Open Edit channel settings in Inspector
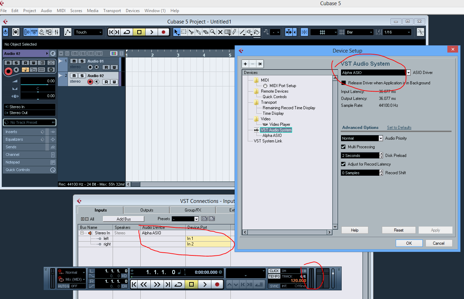Image resolution: width=464 pixels, height=299 pixels. [53, 54]
